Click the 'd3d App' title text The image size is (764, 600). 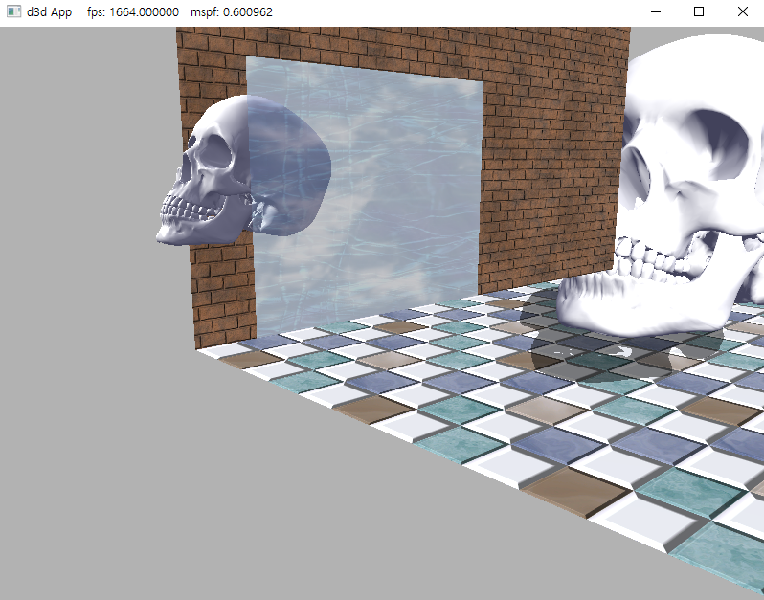pyautogui.click(x=49, y=12)
